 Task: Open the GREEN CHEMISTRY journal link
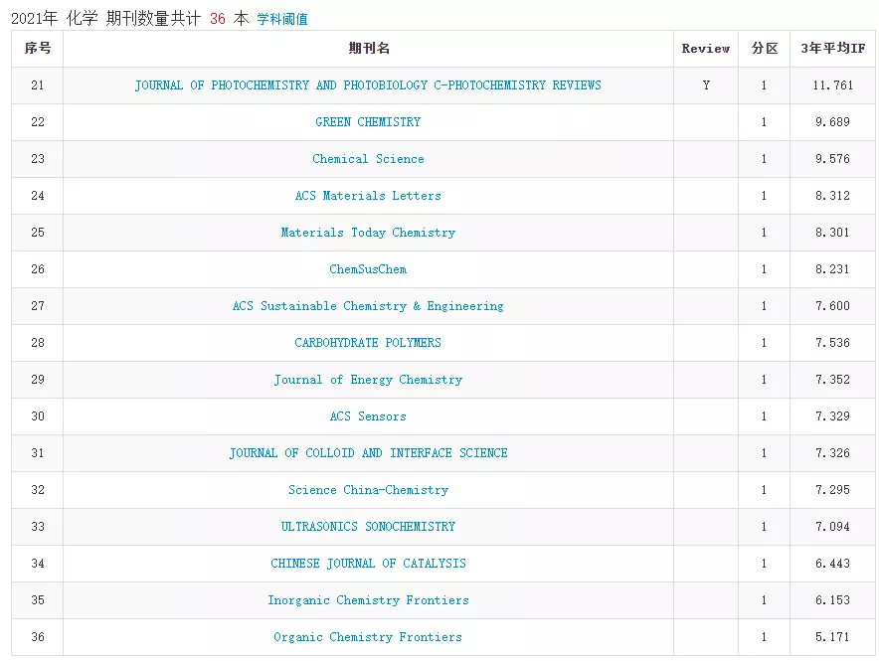click(x=368, y=122)
